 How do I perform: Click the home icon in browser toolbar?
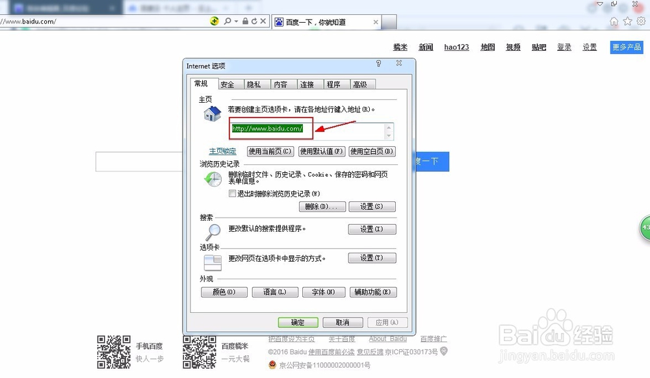[x=614, y=21]
